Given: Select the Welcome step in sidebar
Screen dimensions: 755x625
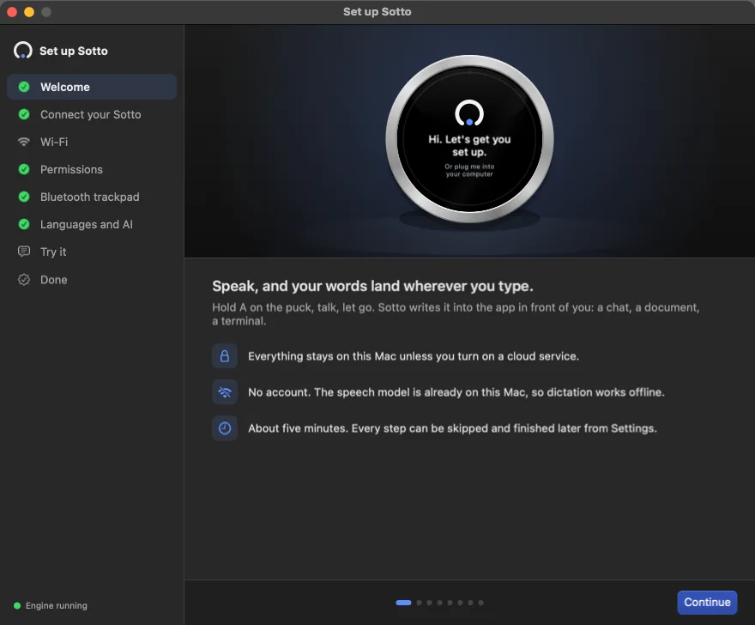Looking at the screenshot, I should (x=92, y=87).
